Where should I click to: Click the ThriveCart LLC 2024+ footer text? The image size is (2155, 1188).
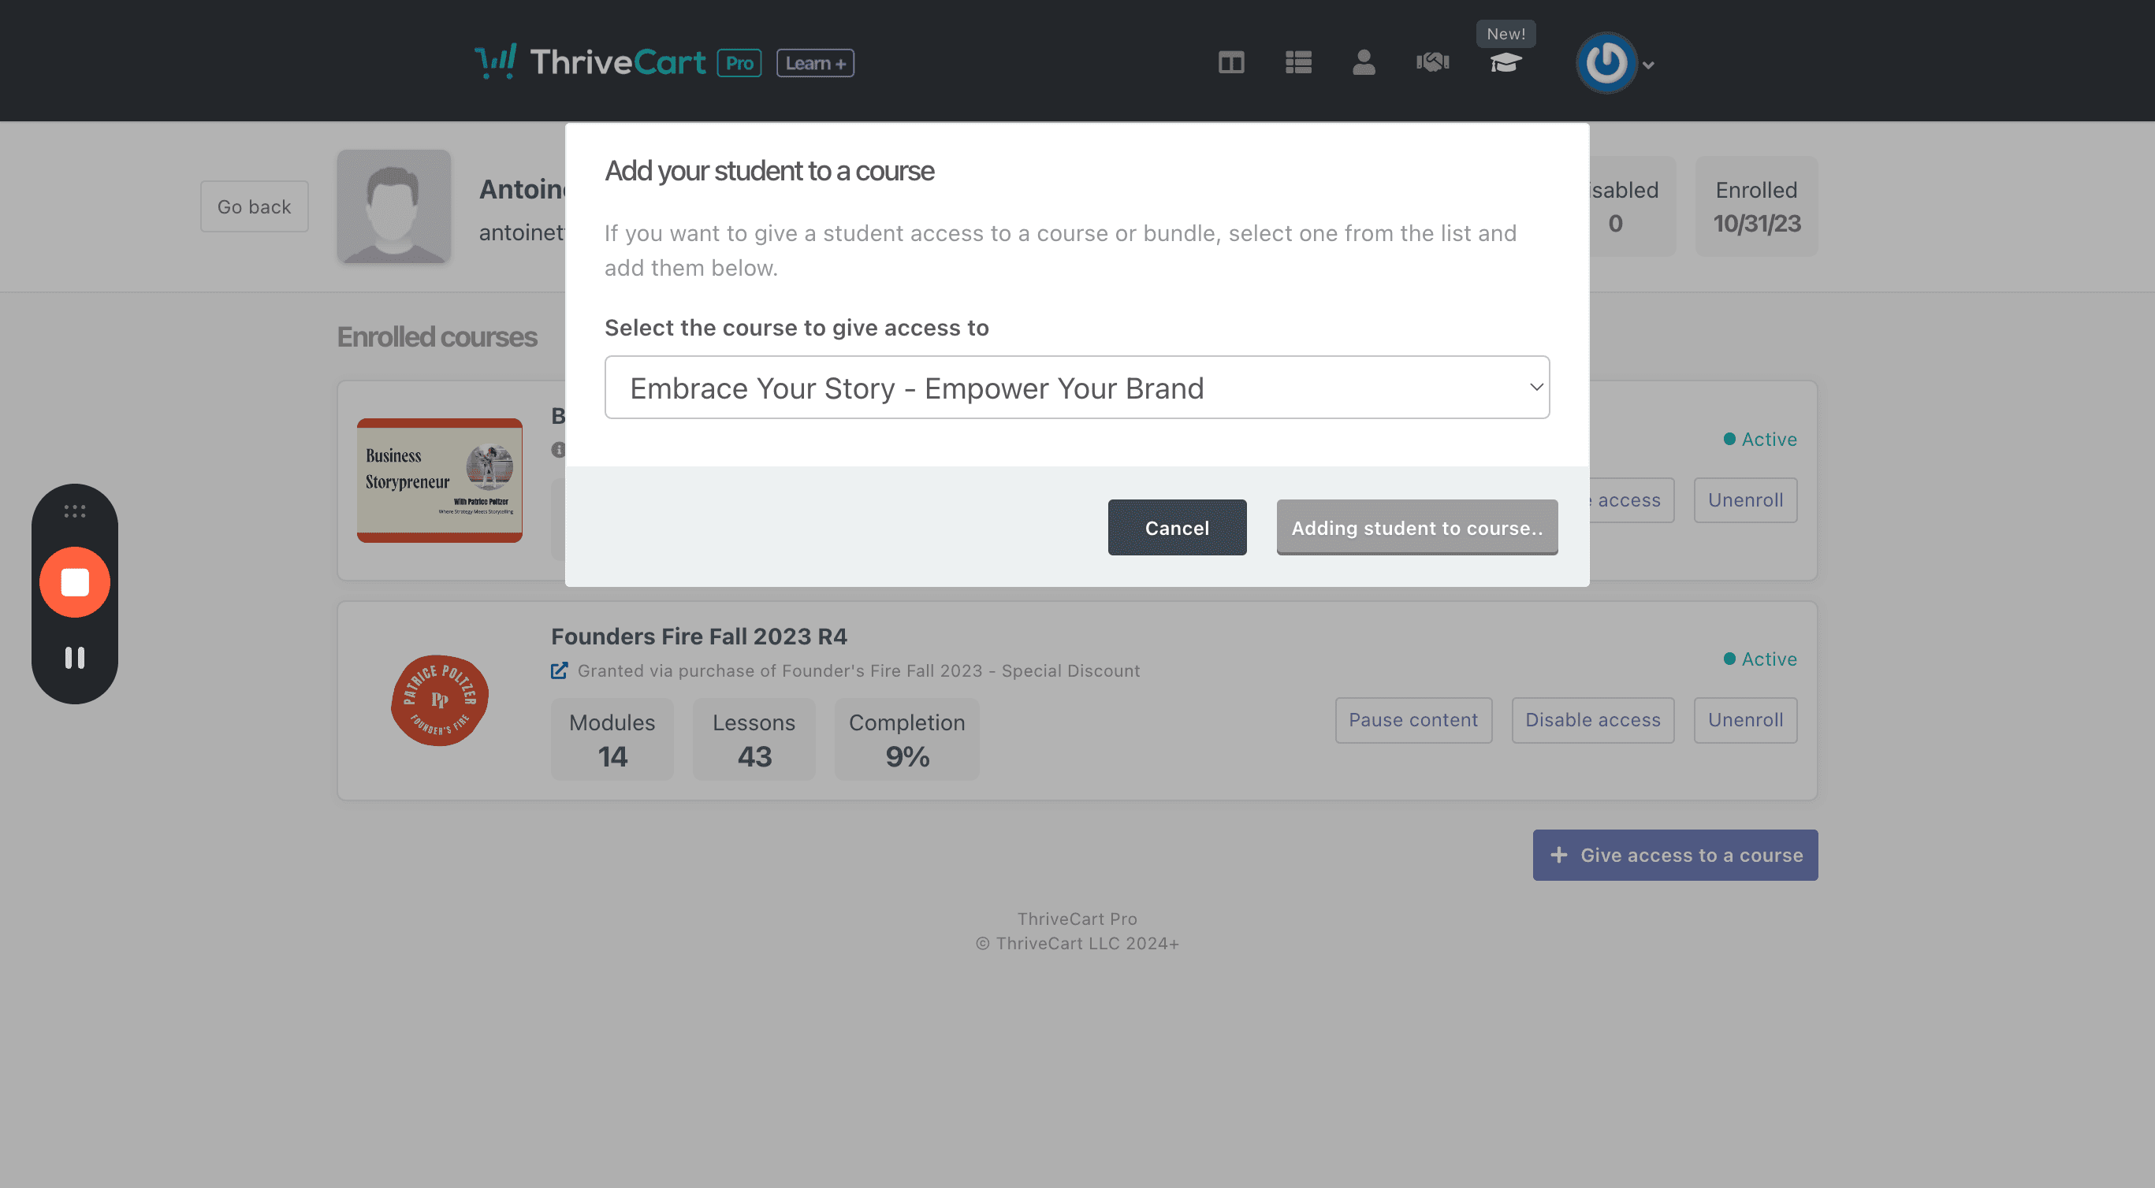point(1077,943)
